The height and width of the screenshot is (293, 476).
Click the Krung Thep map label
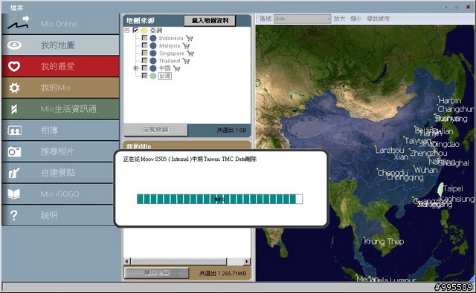384,242
